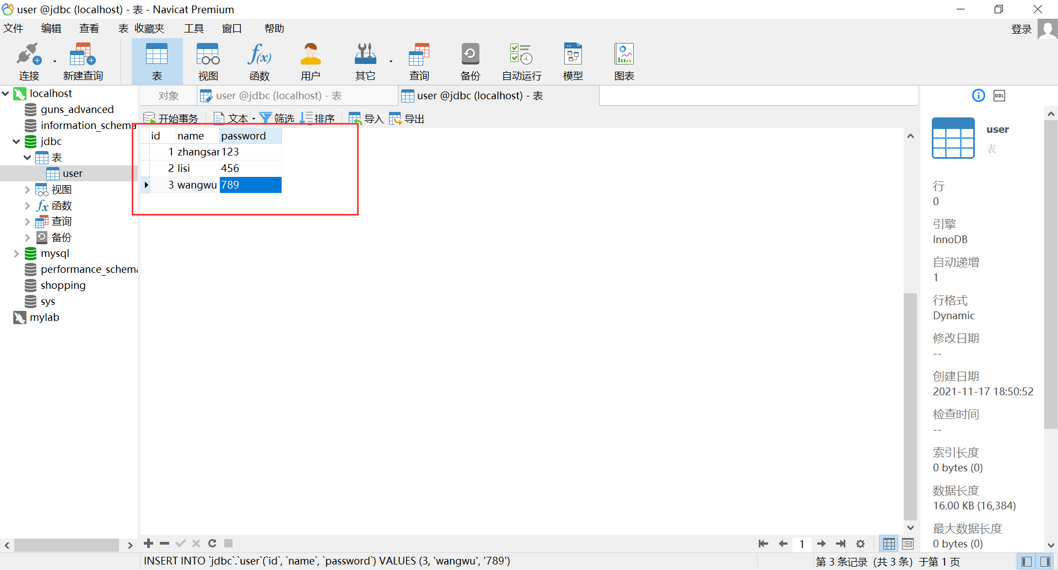Viewport: 1058px width, 570px height.
Task: Switch to the 对象 tab
Action: (168, 95)
